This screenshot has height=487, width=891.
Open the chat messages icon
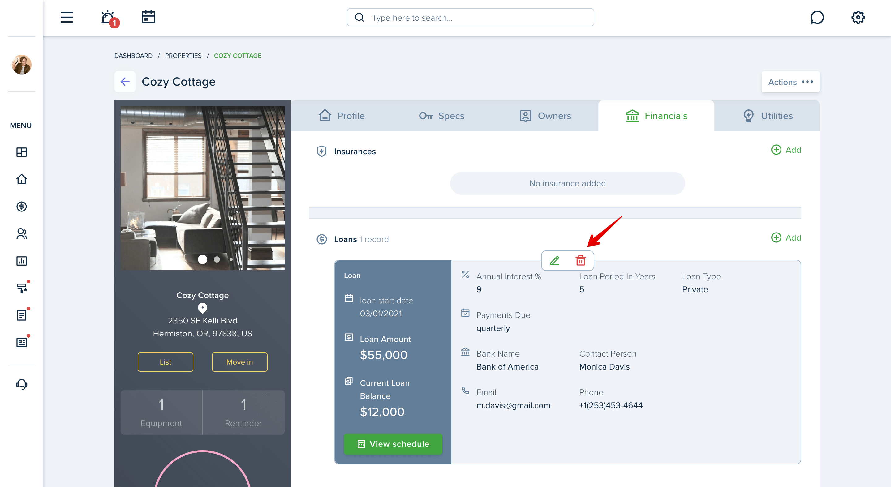pos(817,17)
